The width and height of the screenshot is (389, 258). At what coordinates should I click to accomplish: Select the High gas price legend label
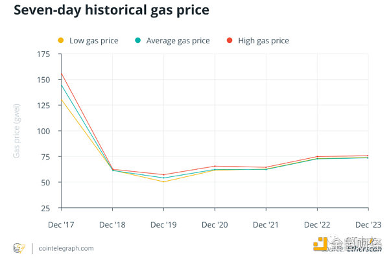(263, 41)
